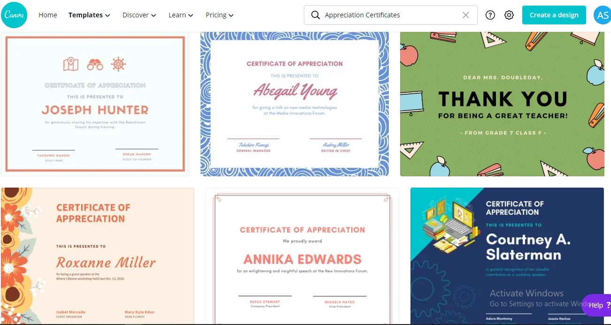Go to the Home page
Image resolution: width=611 pixels, height=325 pixels.
click(48, 15)
